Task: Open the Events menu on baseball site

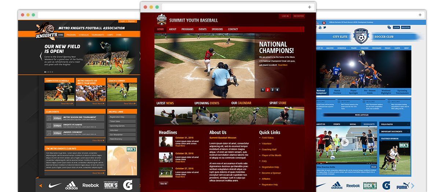Action: pyautogui.click(x=202, y=29)
